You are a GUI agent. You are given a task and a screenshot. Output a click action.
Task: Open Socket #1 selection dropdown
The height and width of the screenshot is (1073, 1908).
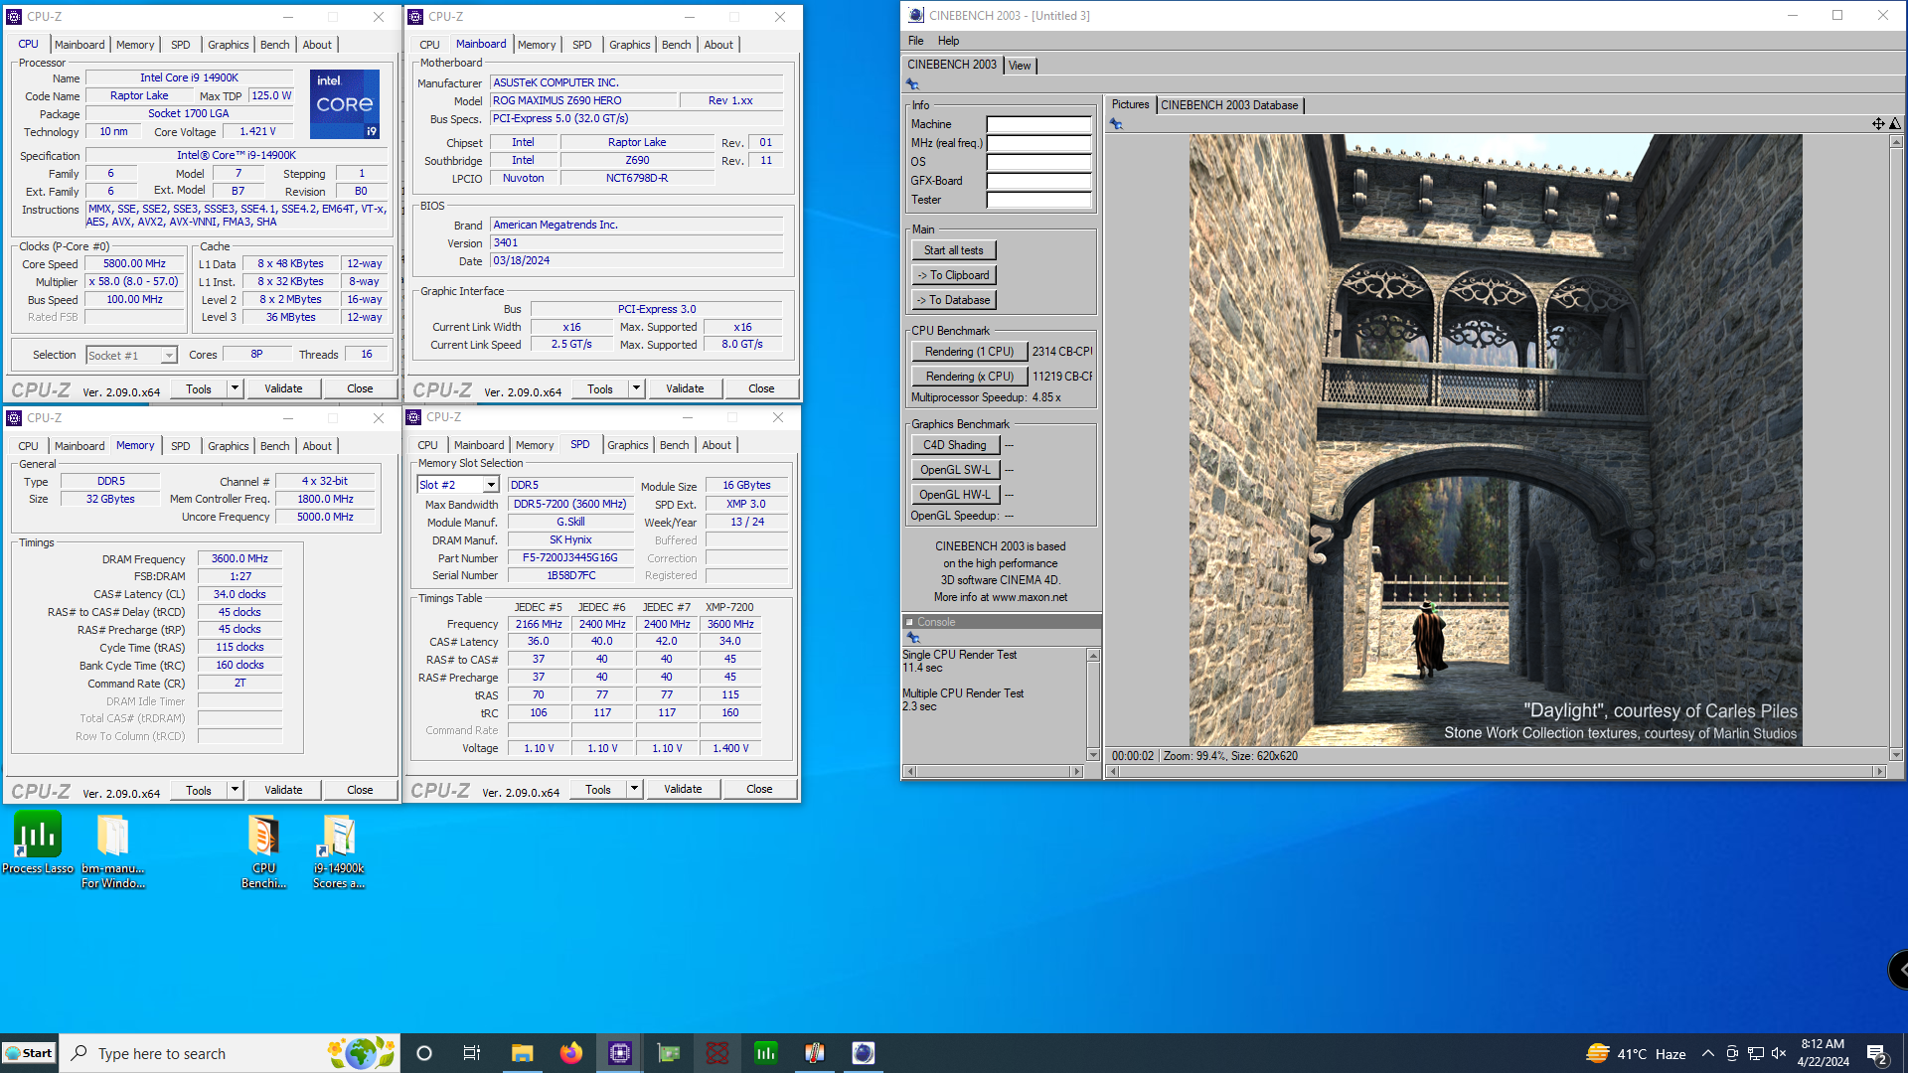click(x=169, y=356)
